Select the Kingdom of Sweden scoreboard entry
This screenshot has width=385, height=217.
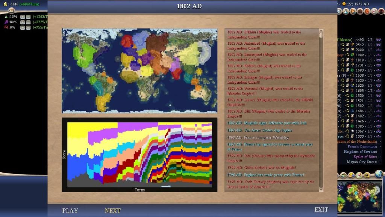click(x=360, y=152)
